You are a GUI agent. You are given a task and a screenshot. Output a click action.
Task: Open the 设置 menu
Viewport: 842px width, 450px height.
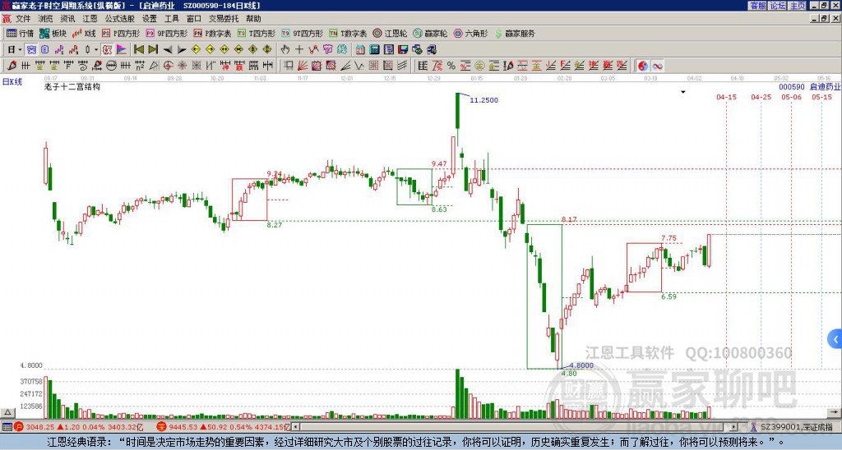pos(150,19)
